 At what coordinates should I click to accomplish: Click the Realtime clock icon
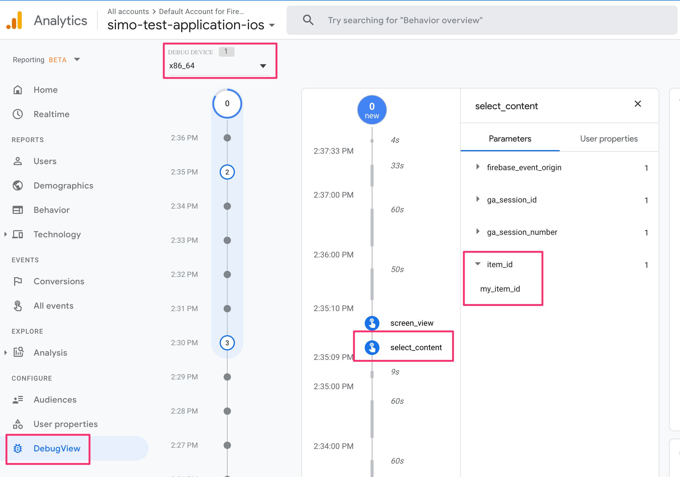[18, 114]
